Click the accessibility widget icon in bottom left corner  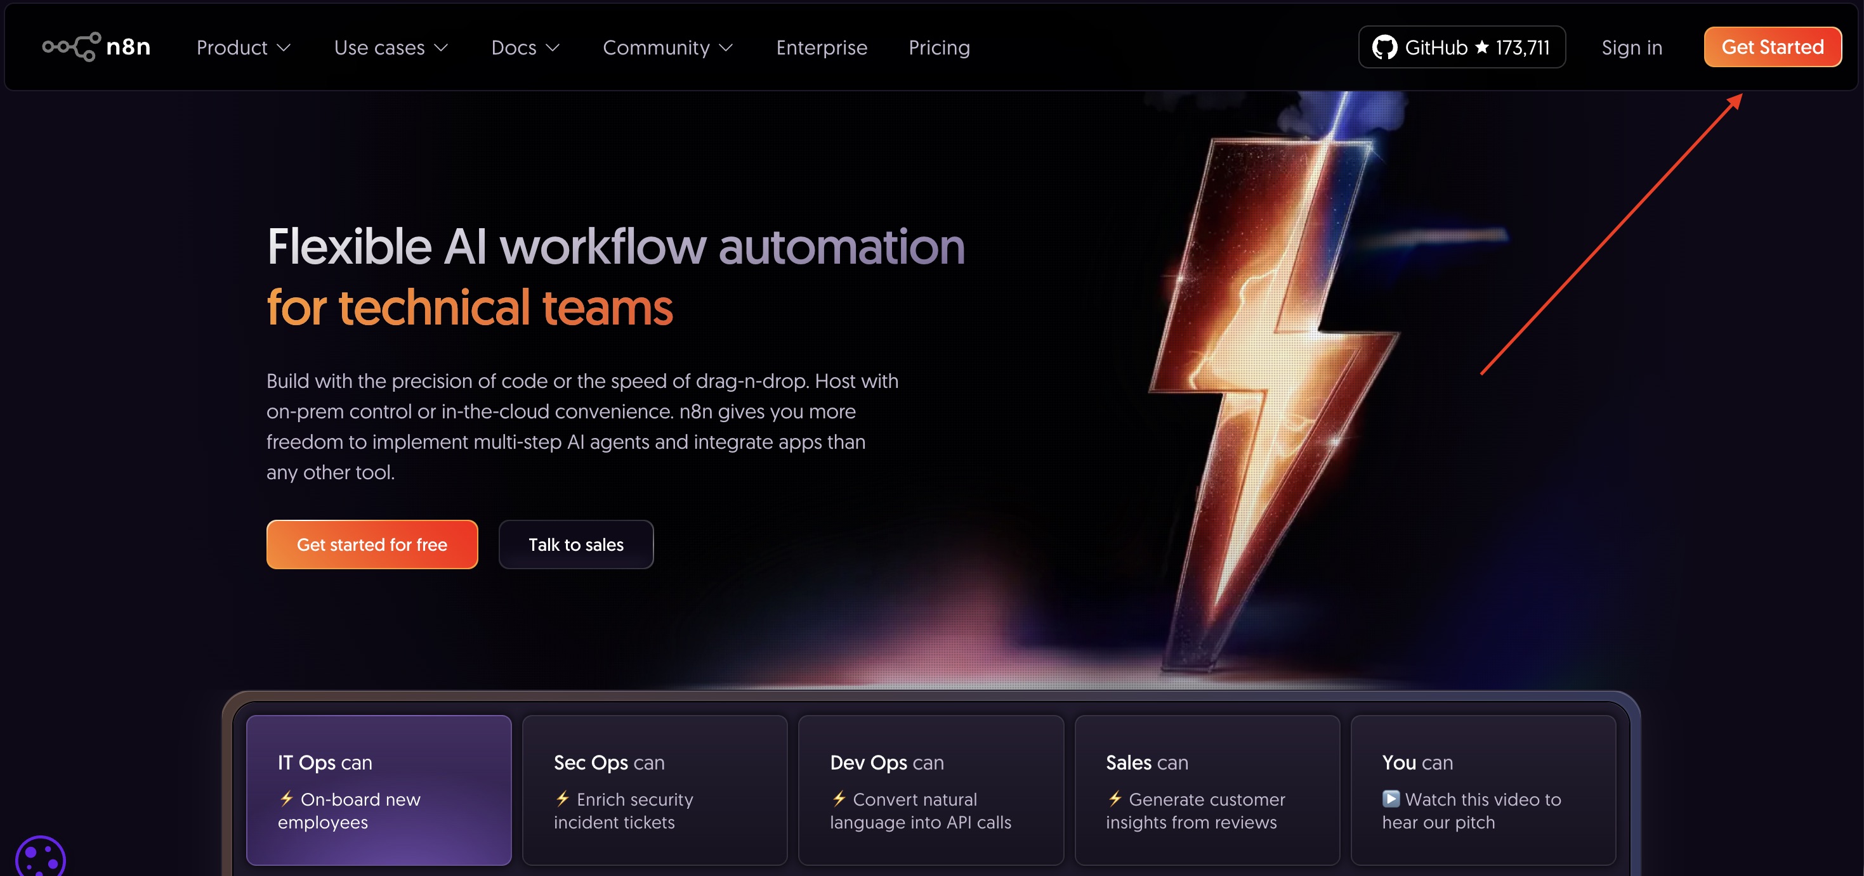click(x=41, y=857)
